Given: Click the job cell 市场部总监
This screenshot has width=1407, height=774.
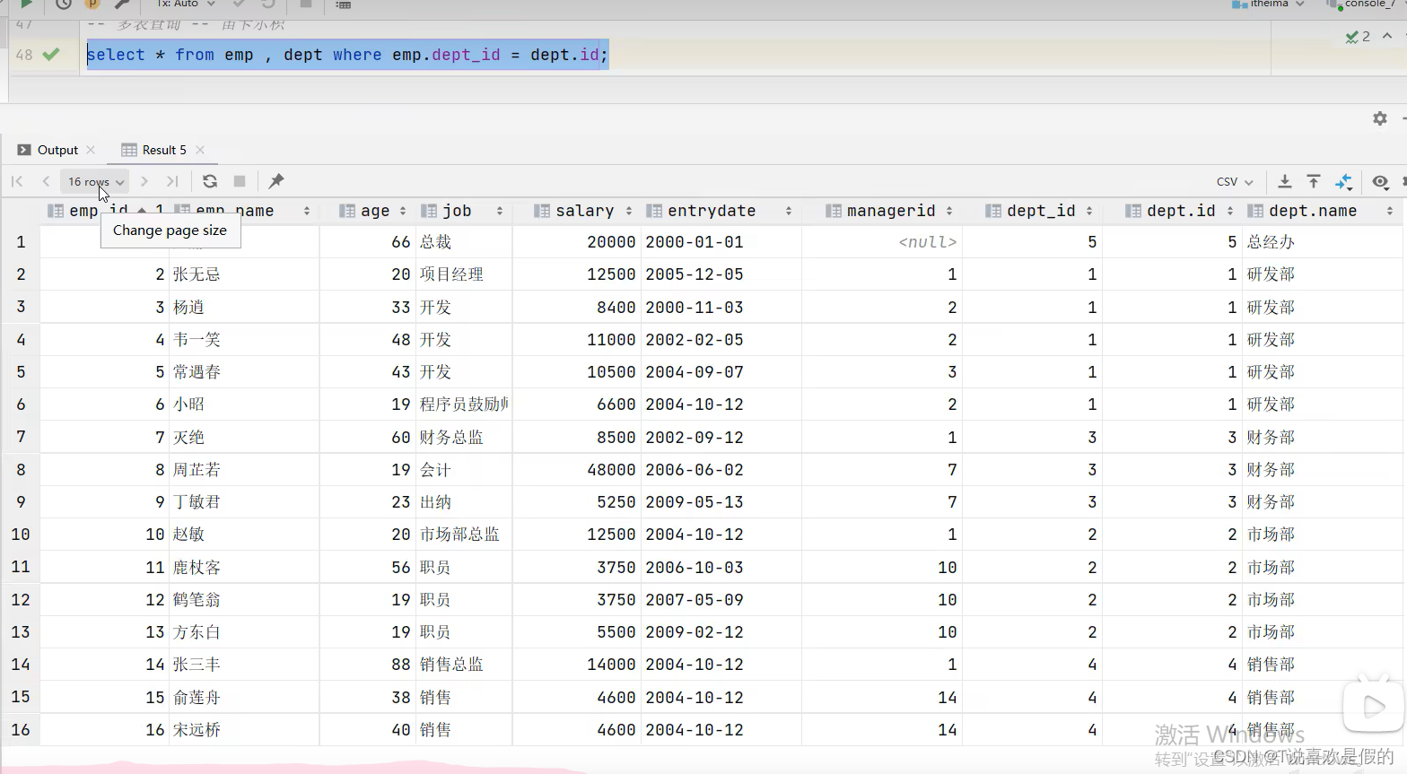Looking at the screenshot, I should 464,535.
